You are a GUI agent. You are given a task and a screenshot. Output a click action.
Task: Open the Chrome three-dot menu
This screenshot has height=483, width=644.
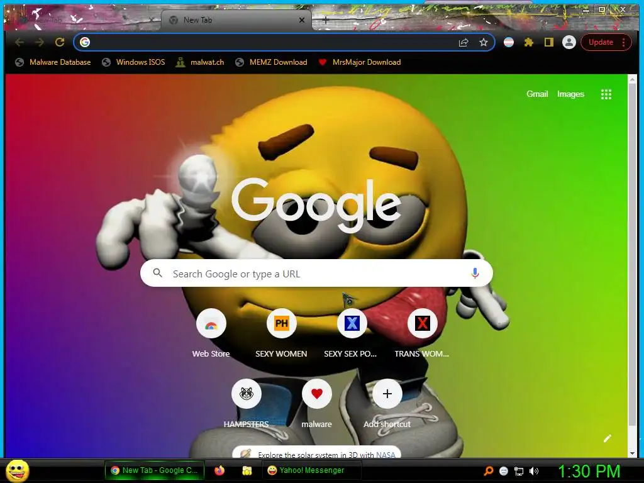(623, 42)
